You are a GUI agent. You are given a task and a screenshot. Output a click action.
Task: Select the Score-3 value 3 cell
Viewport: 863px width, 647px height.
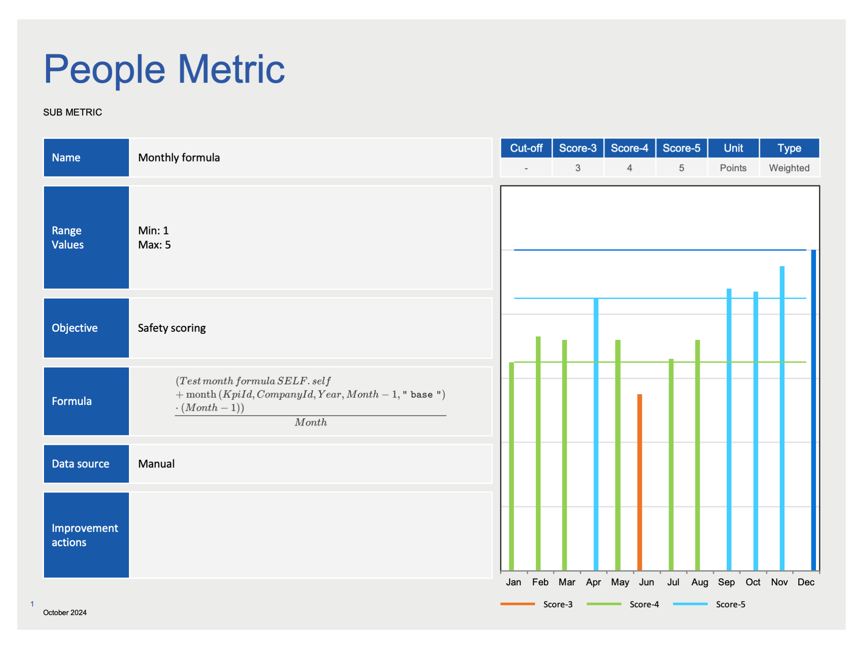point(578,168)
